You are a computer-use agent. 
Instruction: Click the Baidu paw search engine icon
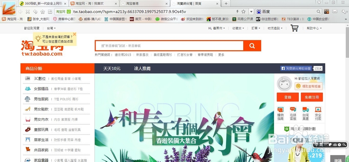(259, 11)
